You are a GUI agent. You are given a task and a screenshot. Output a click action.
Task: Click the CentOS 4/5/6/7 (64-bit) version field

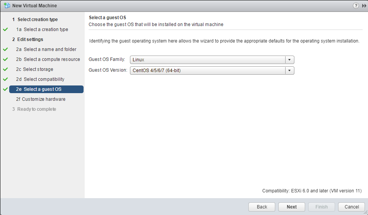pyautogui.click(x=212, y=71)
